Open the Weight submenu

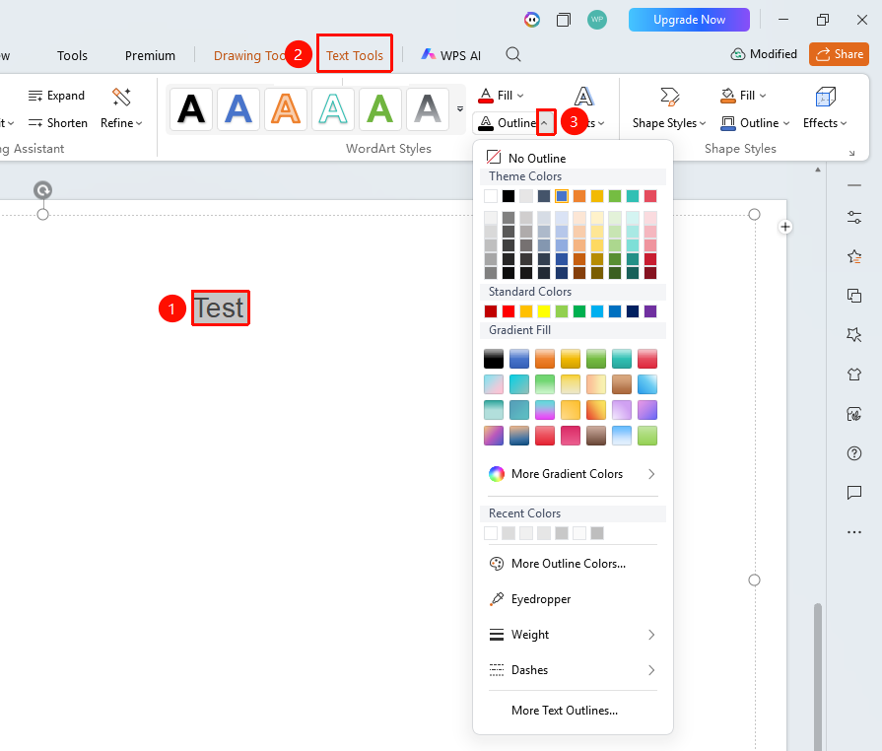pyautogui.click(x=573, y=635)
